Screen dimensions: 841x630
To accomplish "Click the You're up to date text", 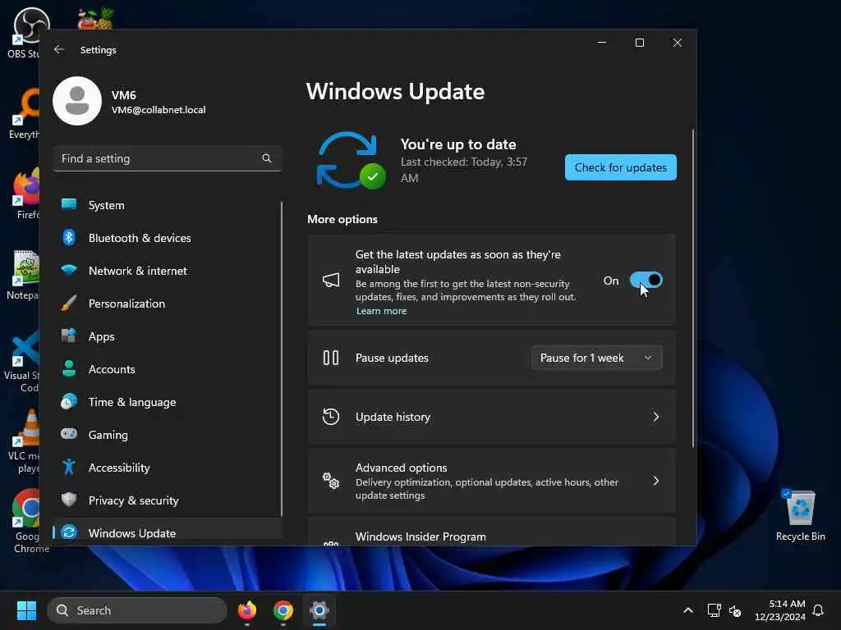I will click(x=458, y=144).
